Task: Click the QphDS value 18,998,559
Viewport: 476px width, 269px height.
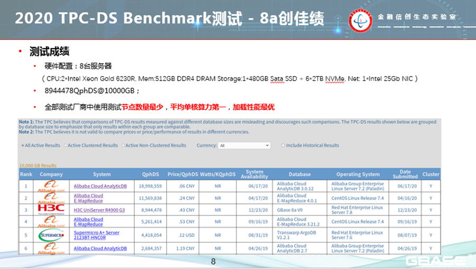Action: 150,186
